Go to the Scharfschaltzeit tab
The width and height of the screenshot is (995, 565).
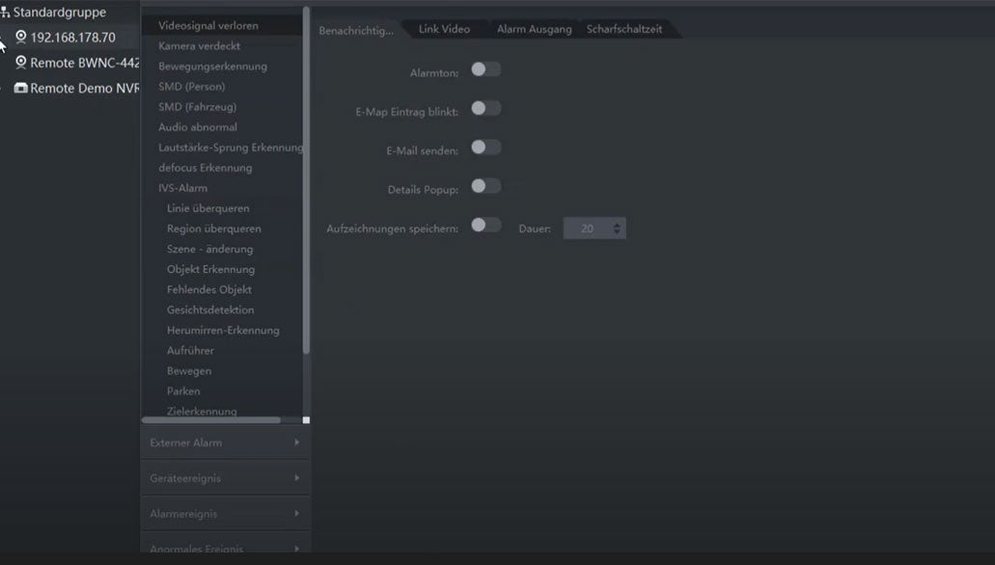click(624, 29)
